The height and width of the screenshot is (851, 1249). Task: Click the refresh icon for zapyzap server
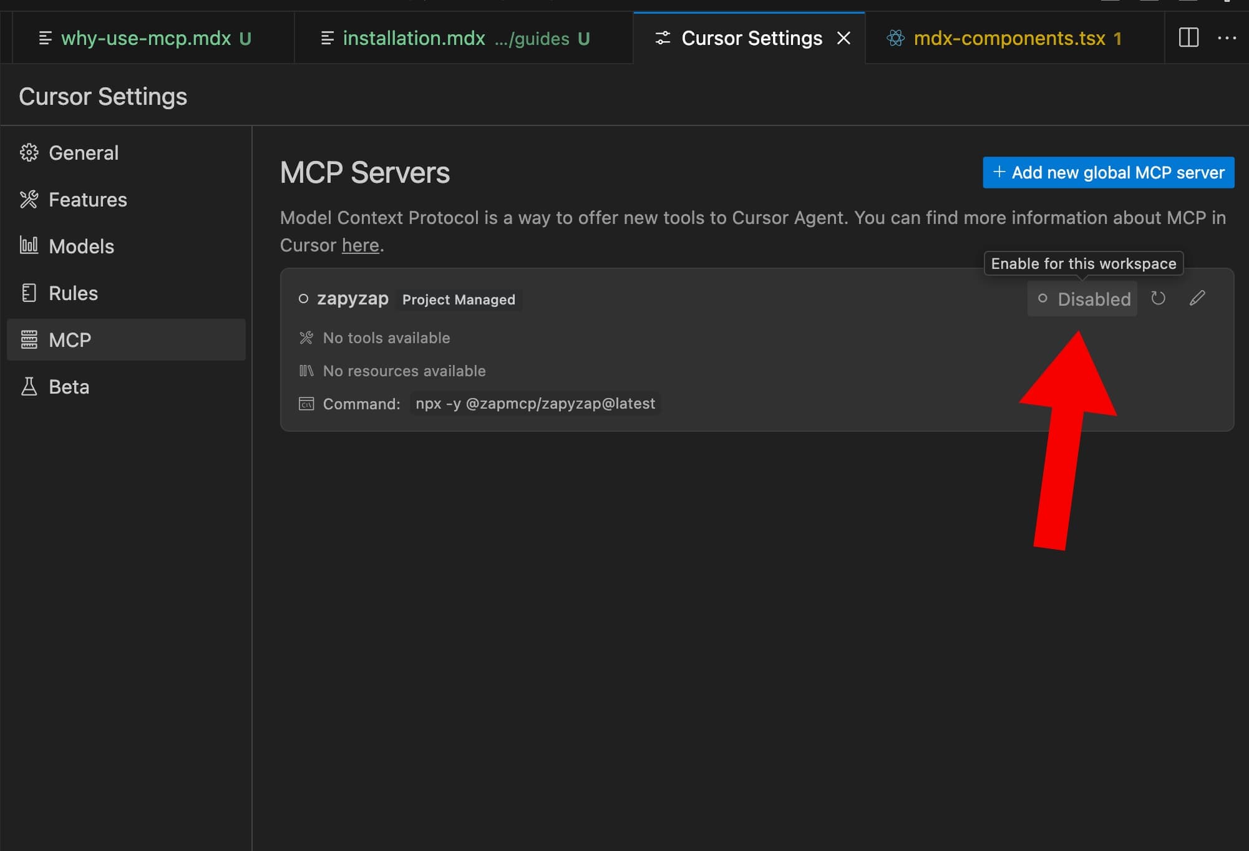point(1158,299)
